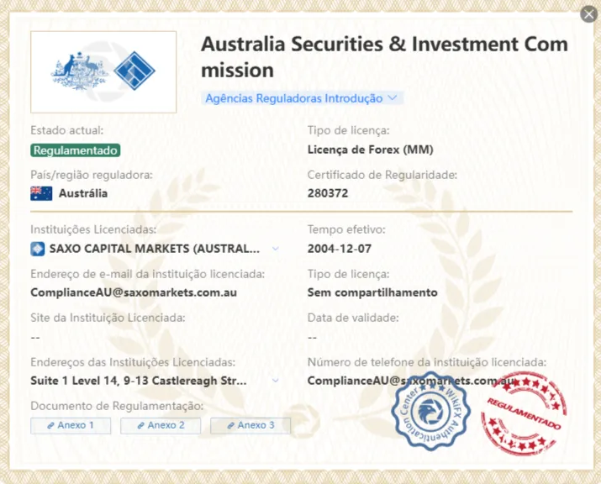601x484 pixels.
Task: Click the Estado actual label
Action: point(67,130)
